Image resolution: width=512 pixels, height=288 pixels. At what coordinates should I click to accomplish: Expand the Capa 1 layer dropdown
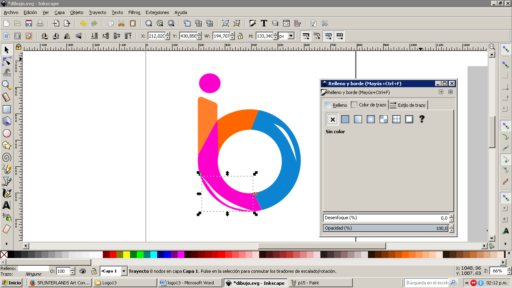coord(124,271)
